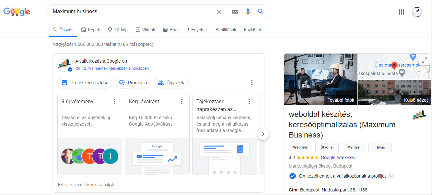Click 'Marketingügynökség, Budapest' text

point(321,166)
